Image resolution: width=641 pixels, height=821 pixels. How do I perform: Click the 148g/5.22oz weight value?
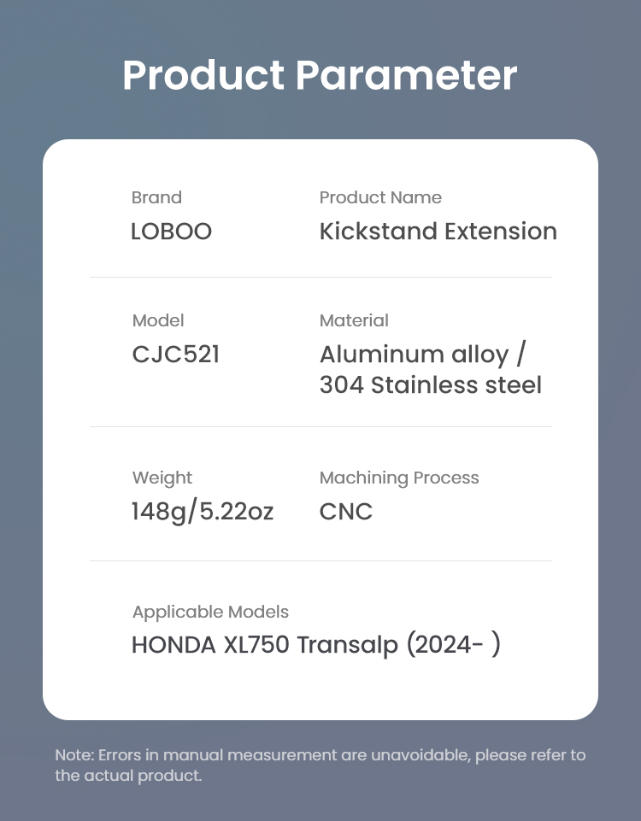[x=203, y=512]
